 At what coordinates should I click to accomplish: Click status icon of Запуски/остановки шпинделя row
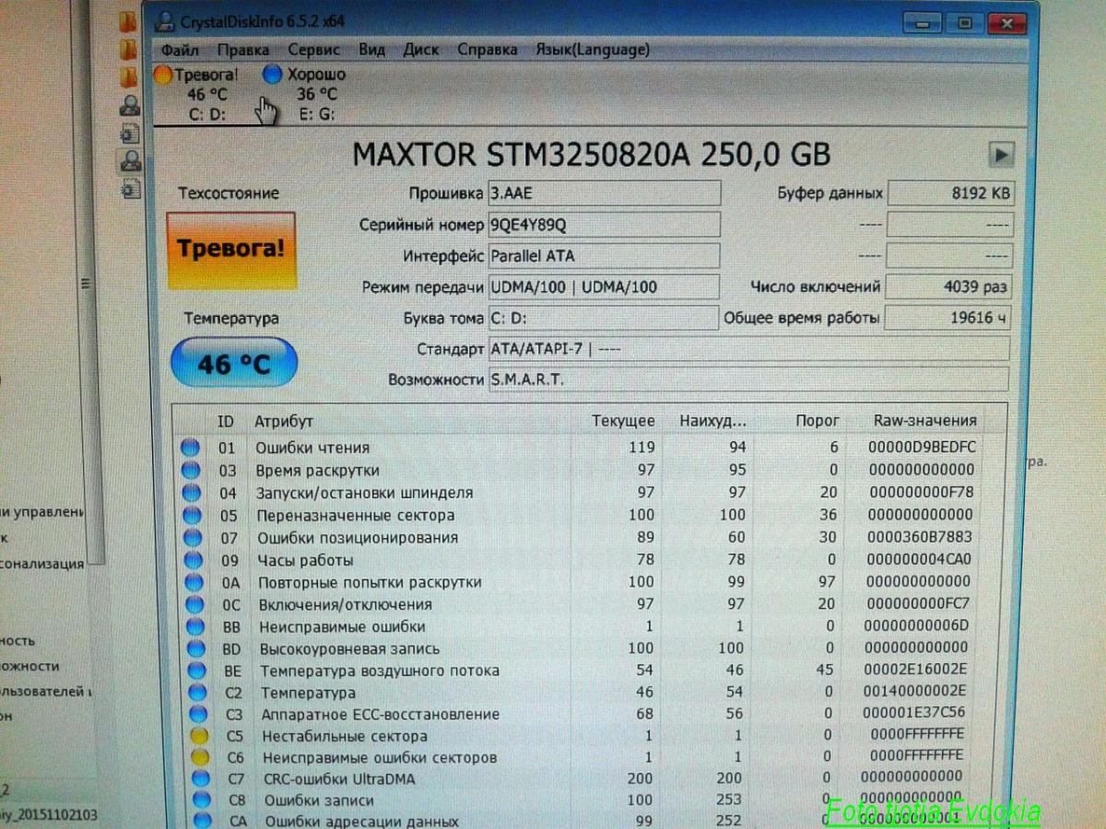tap(191, 493)
